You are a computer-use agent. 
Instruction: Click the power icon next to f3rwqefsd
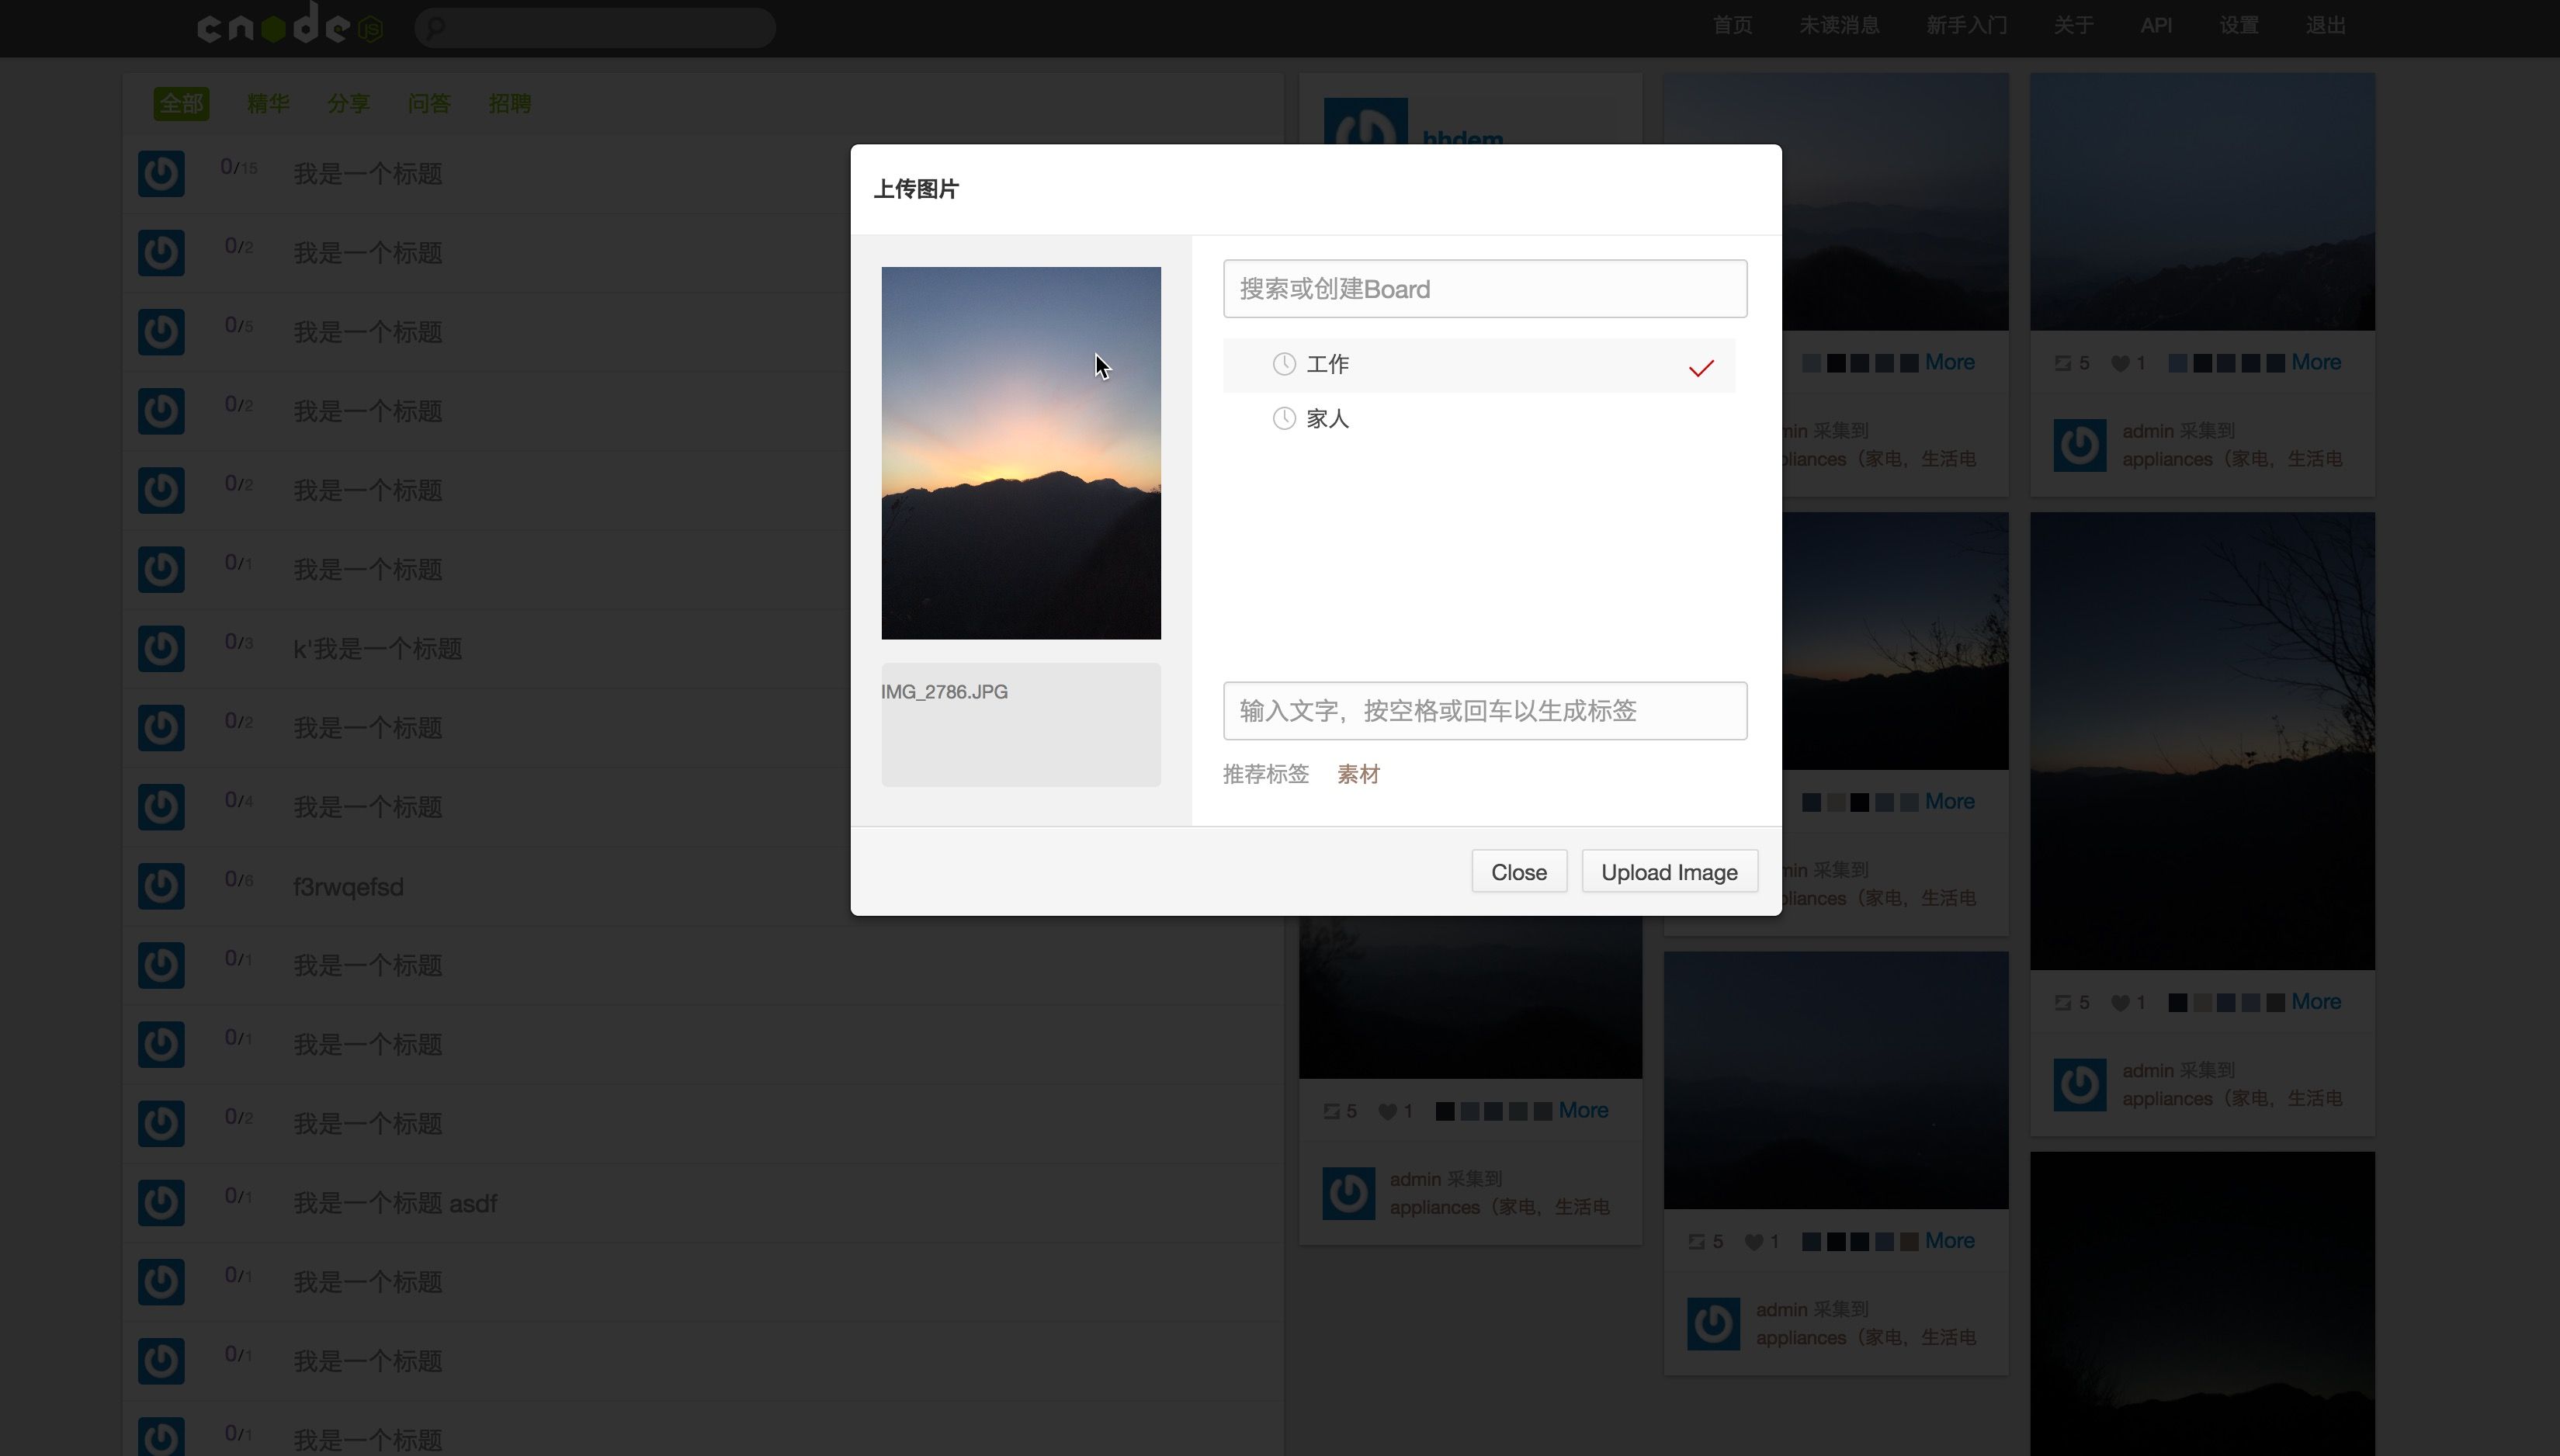click(160, 886)
